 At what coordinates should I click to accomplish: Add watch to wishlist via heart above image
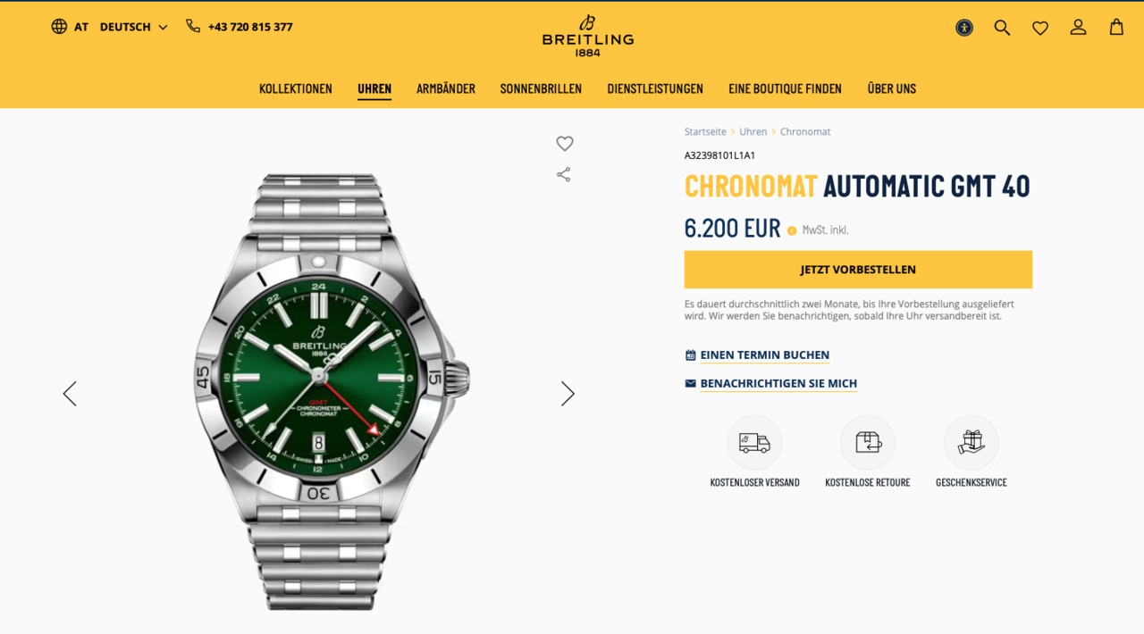[565, 144]
